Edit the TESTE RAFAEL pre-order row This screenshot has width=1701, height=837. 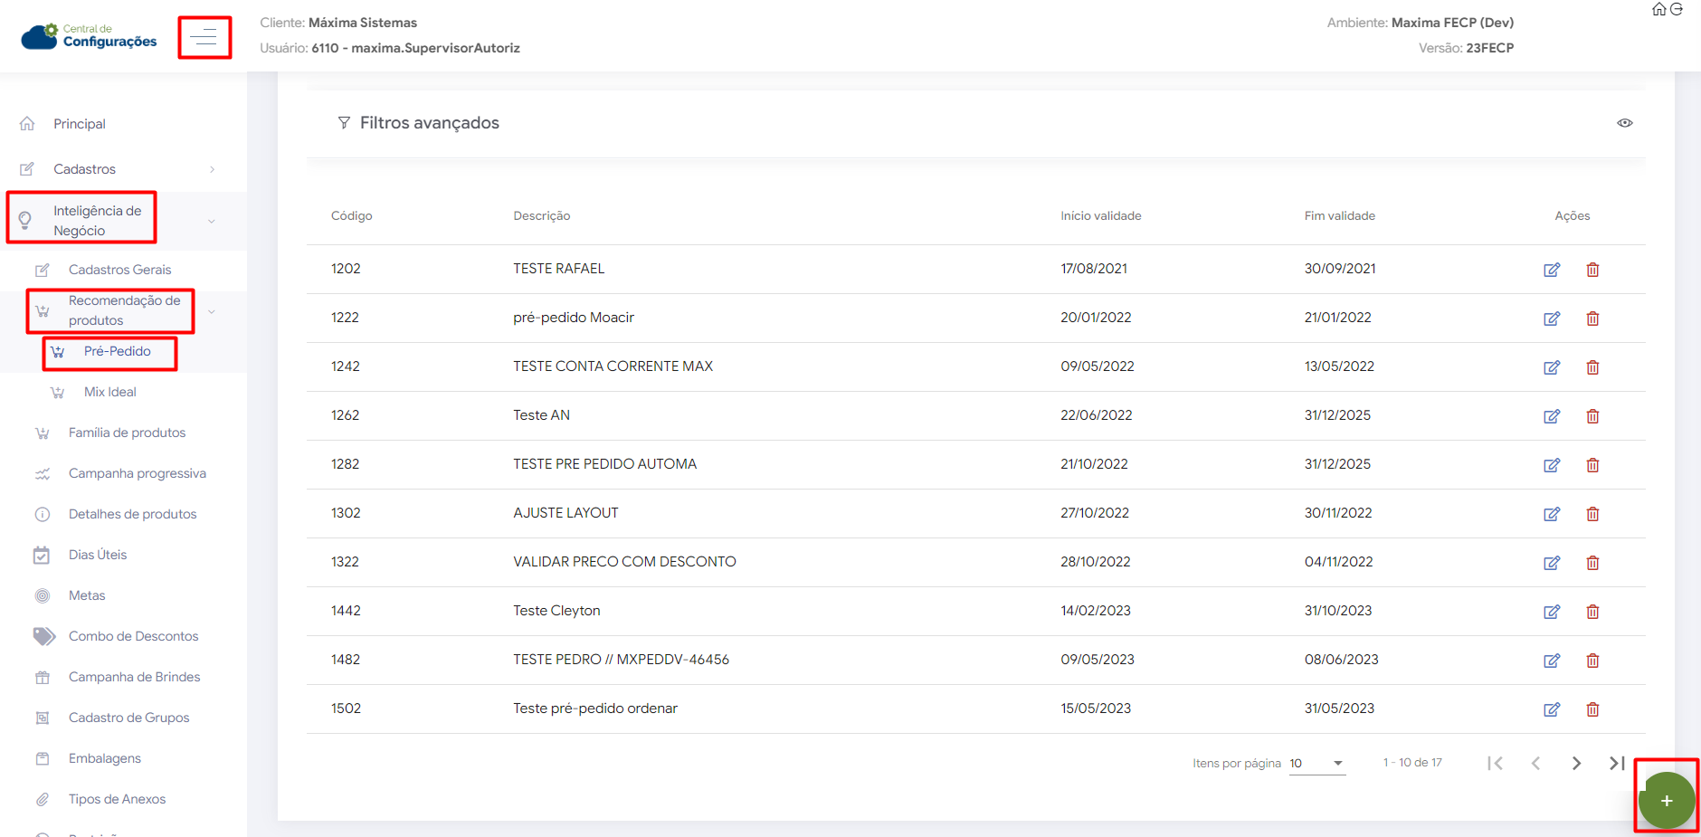[1552, 270]
